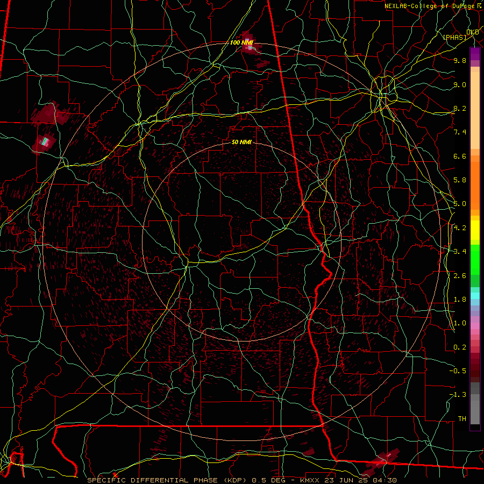
Task: Click the 9.0 scale value
Action: pos(460,84)
